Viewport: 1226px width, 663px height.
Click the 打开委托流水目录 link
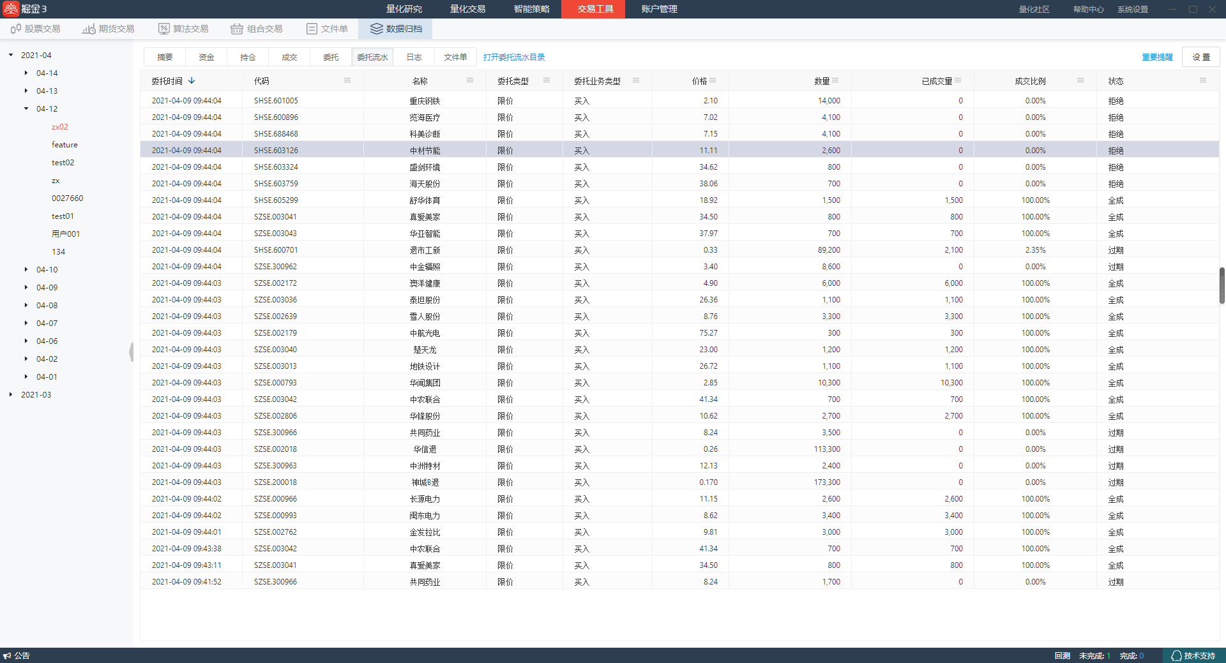tap(514, 57)
